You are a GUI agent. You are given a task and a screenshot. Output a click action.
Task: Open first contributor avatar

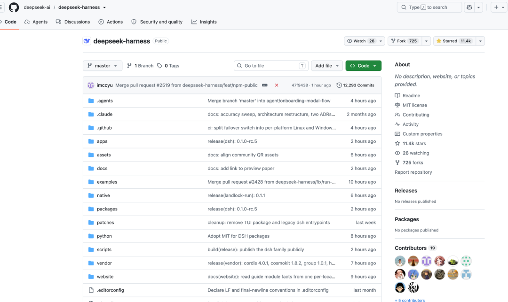[x=400, y=261]
